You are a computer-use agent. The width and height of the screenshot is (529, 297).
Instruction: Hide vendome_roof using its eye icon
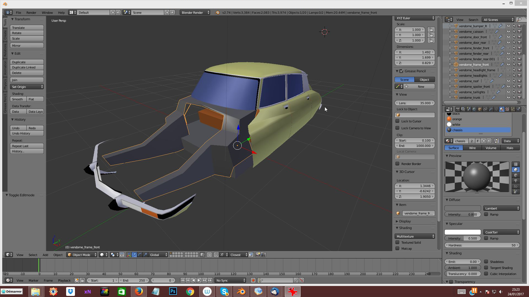coord(509,81)
